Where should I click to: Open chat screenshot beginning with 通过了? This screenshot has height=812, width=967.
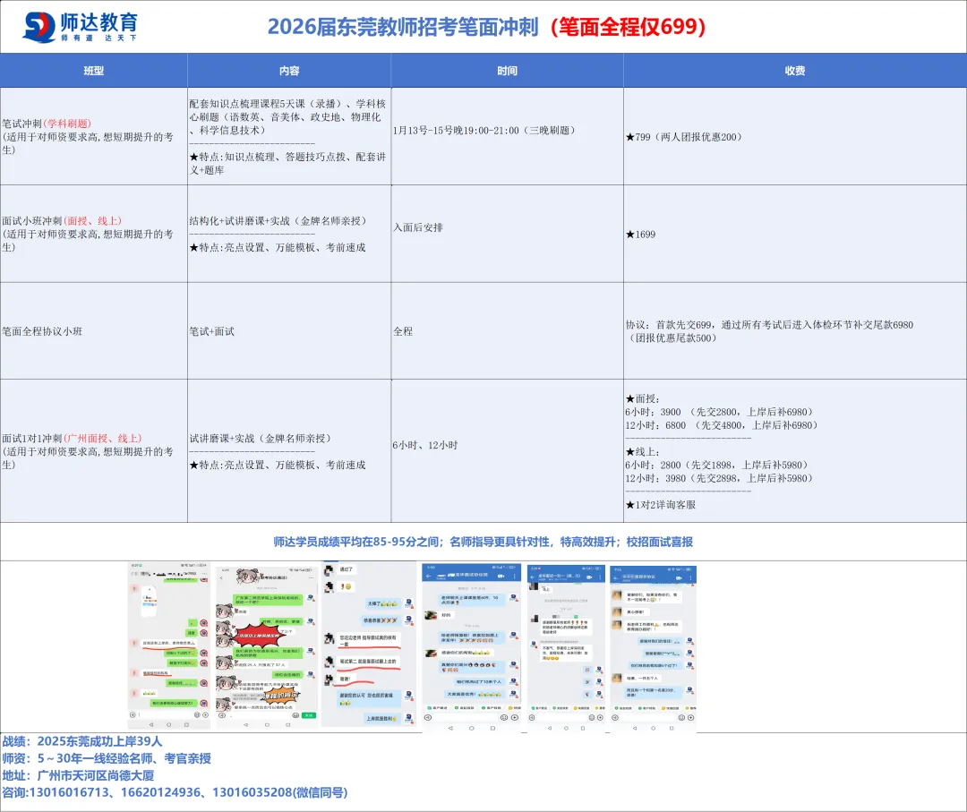(x=369, y=645)
